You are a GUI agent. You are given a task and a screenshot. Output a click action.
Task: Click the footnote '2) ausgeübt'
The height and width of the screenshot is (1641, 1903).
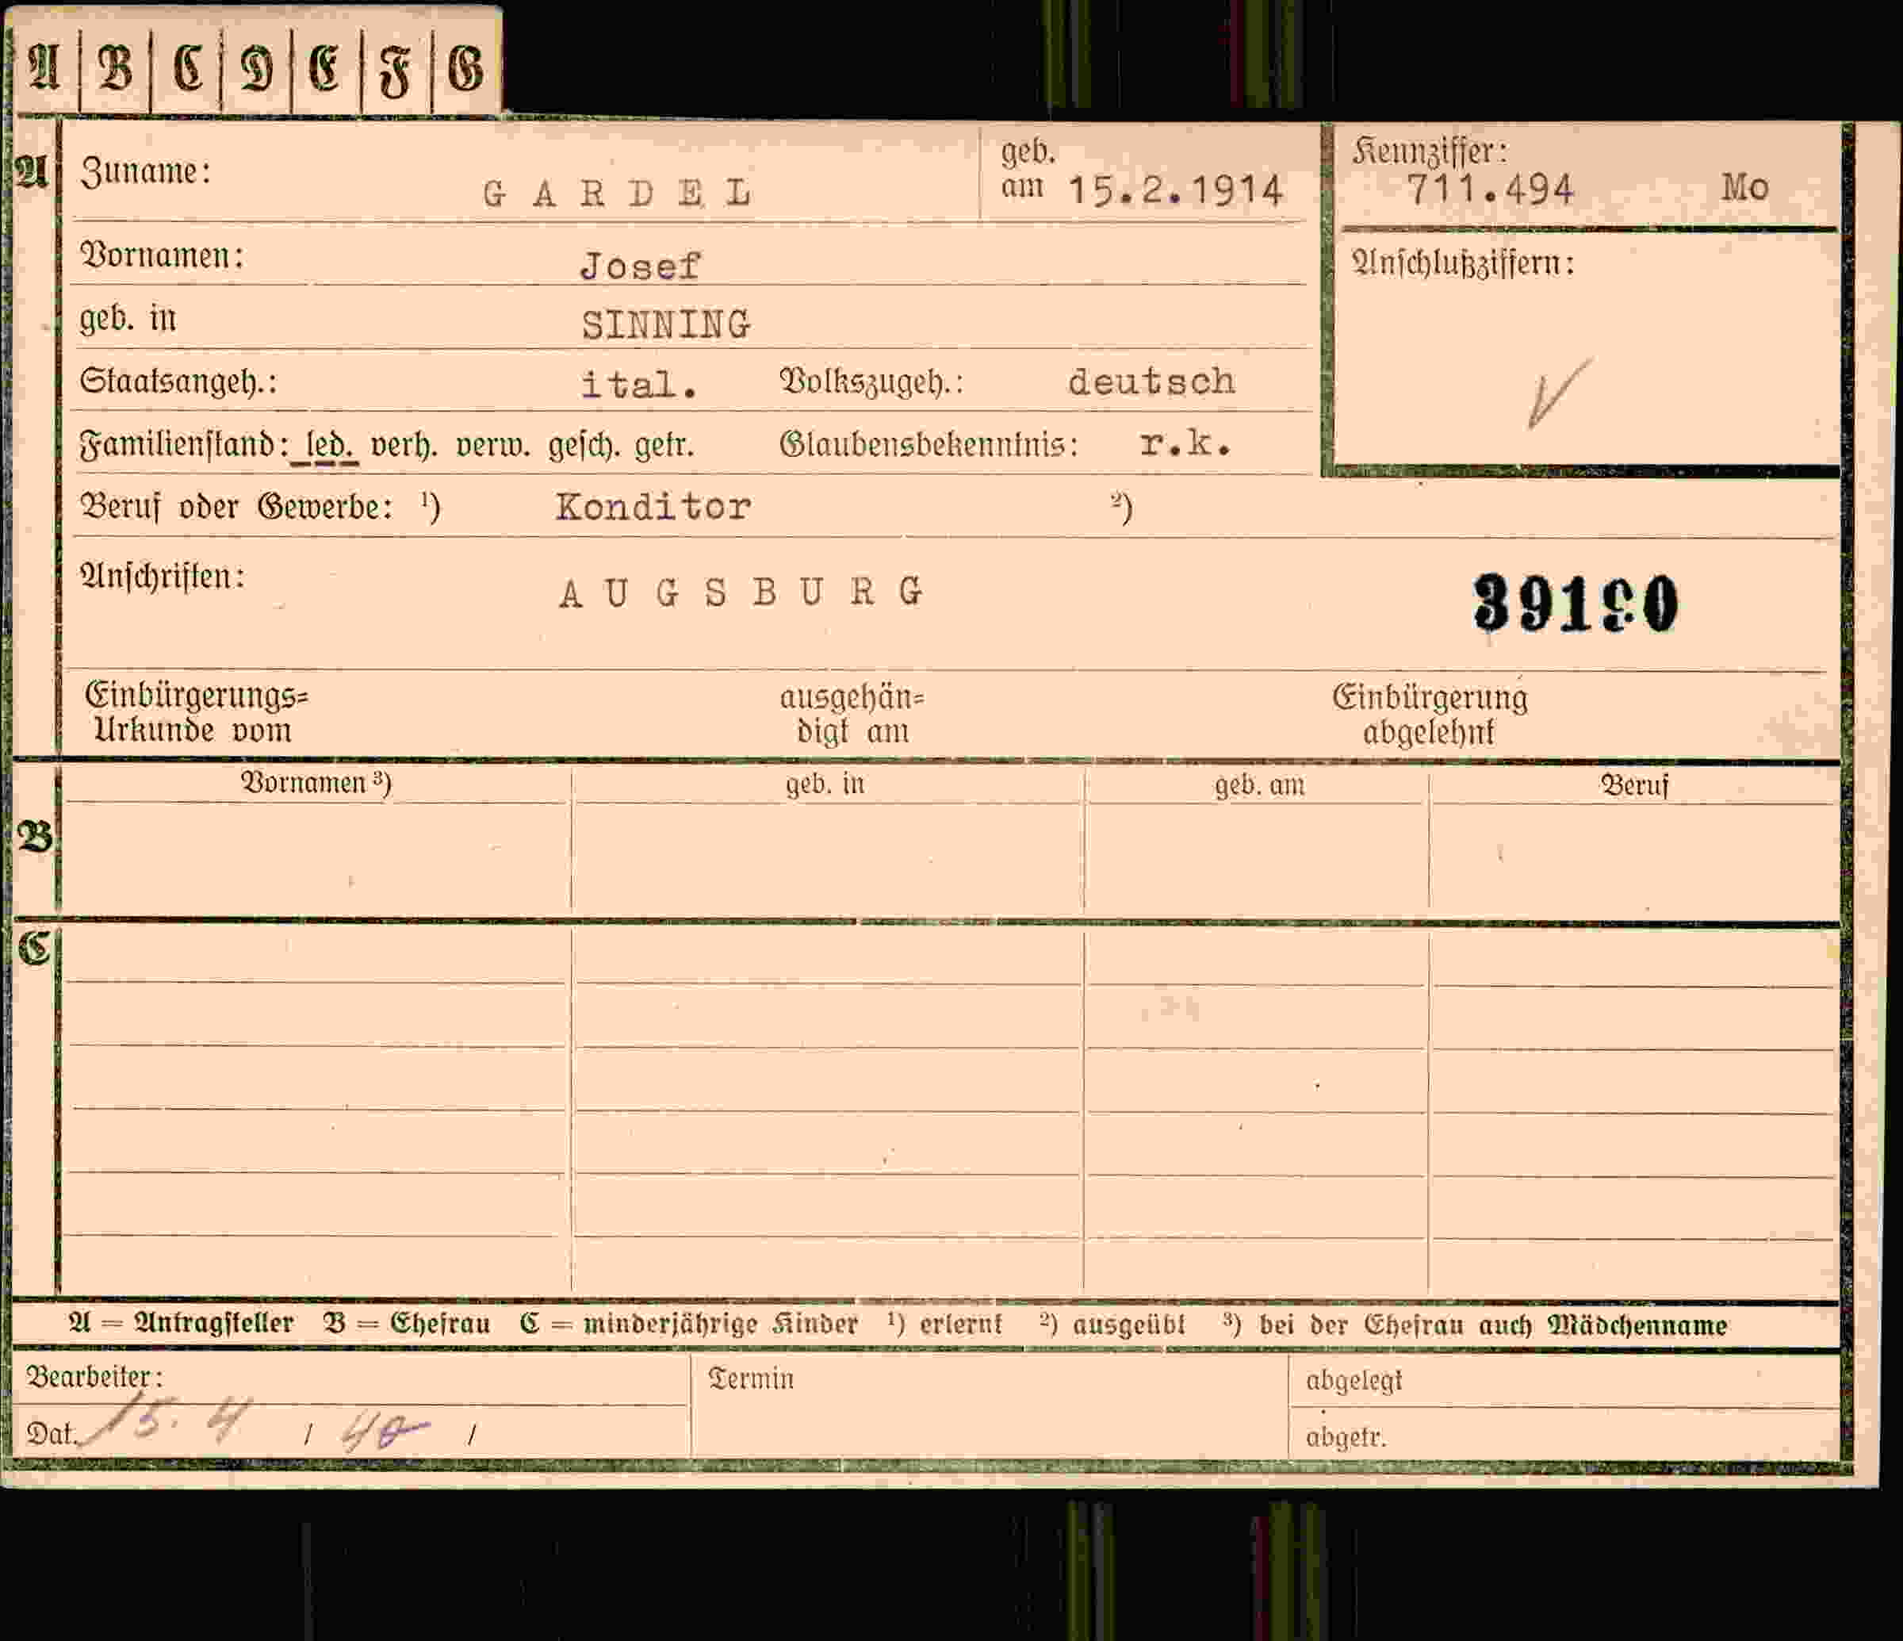(1112, 1324)
